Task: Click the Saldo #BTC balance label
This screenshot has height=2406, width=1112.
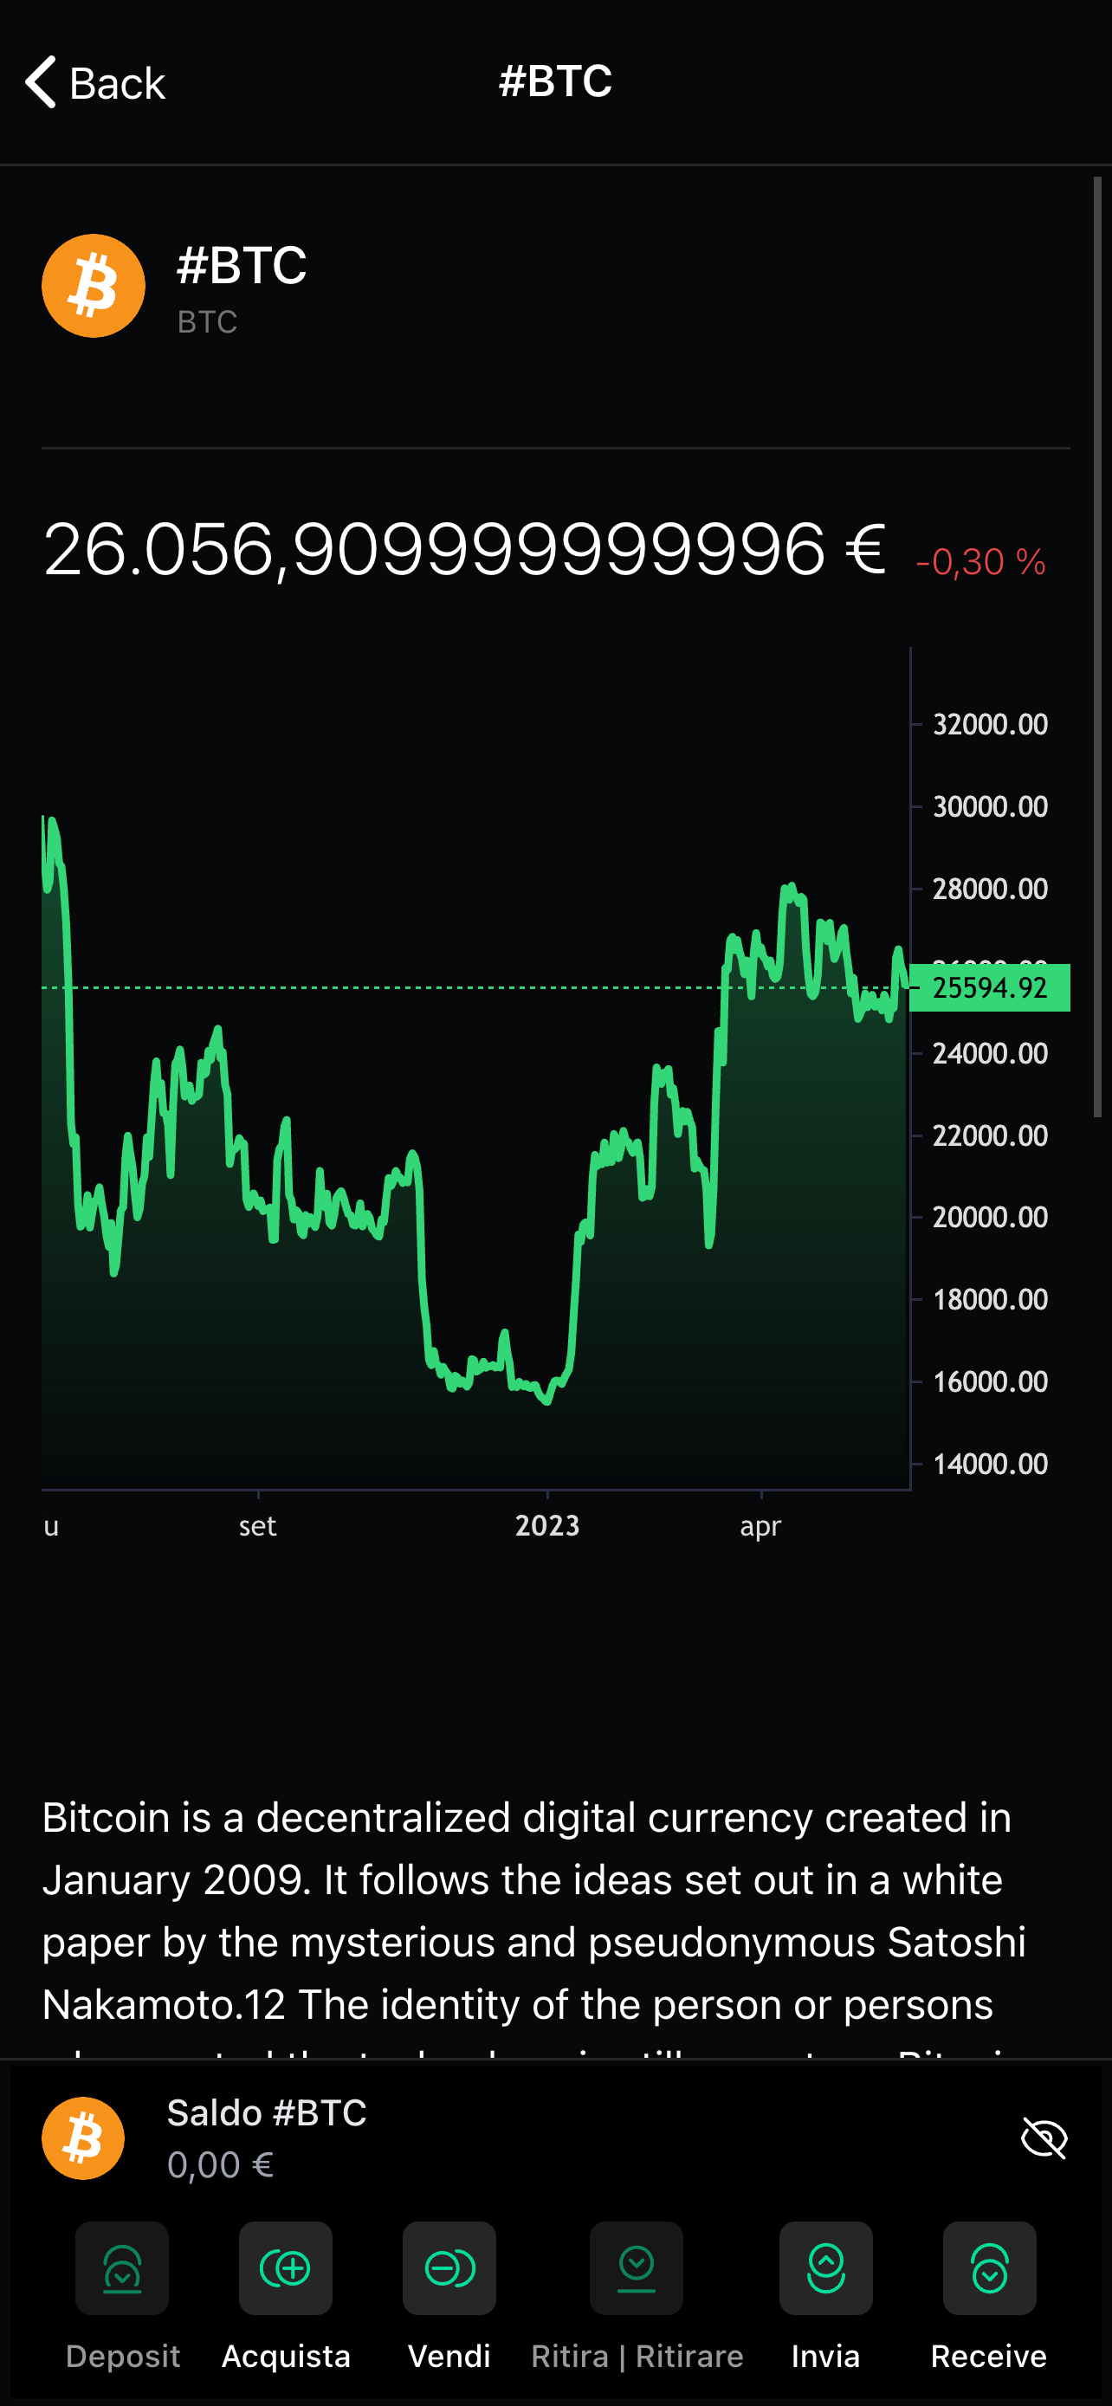Action: click(x=267, y=2112)
